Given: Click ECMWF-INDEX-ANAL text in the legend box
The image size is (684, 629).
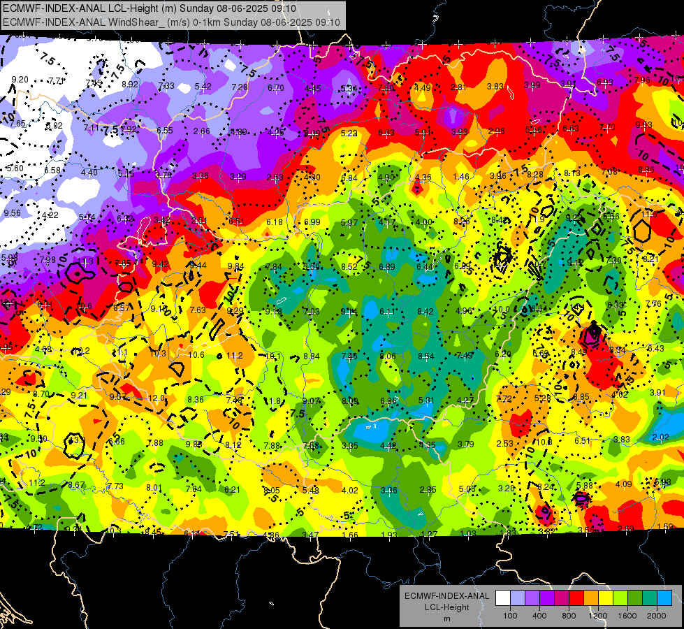Looking at the screenshot, I should 446,596.
